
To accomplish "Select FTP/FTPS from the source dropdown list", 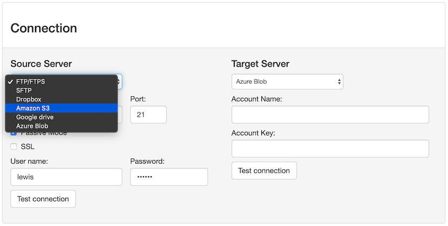I will coord(62,82).
